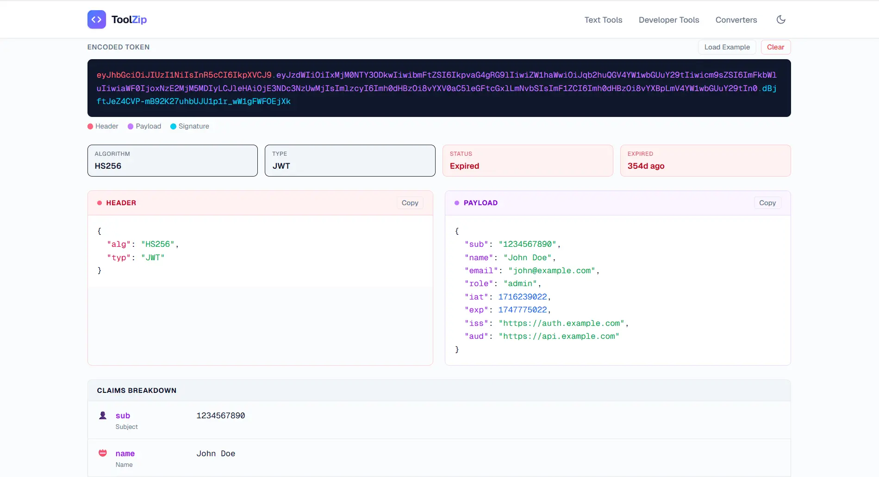Click the red dot beside HEADER title
Image resolution: width=879 pixels, height=477 pixels.
(x=99, y=203)
